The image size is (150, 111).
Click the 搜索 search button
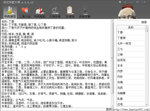click(144, 22)
